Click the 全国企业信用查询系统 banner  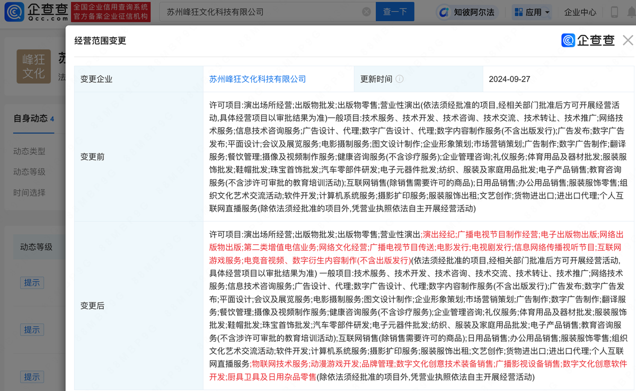coord(111,12)
